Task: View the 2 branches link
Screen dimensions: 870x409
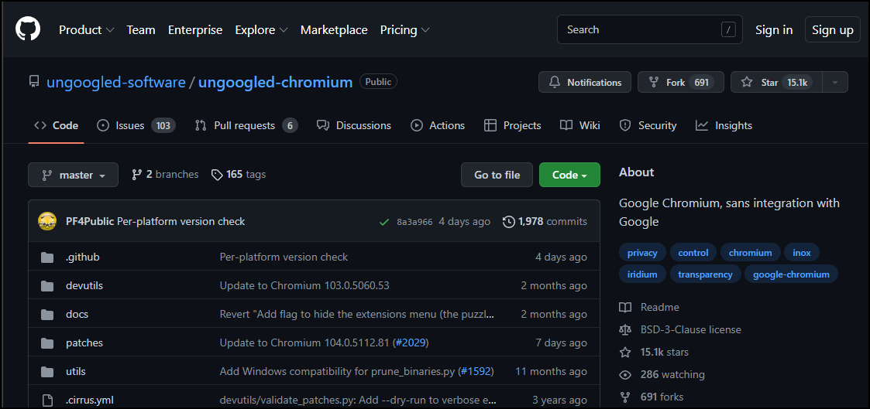Action: [165, 175]
